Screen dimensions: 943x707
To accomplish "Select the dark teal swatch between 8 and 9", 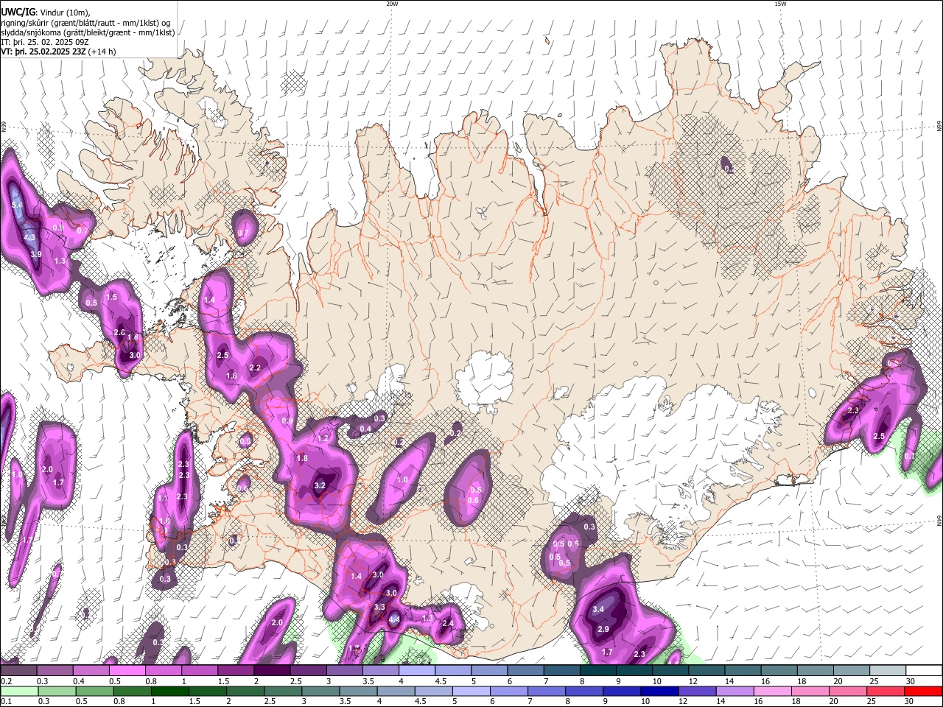I will tap(597, 670).
